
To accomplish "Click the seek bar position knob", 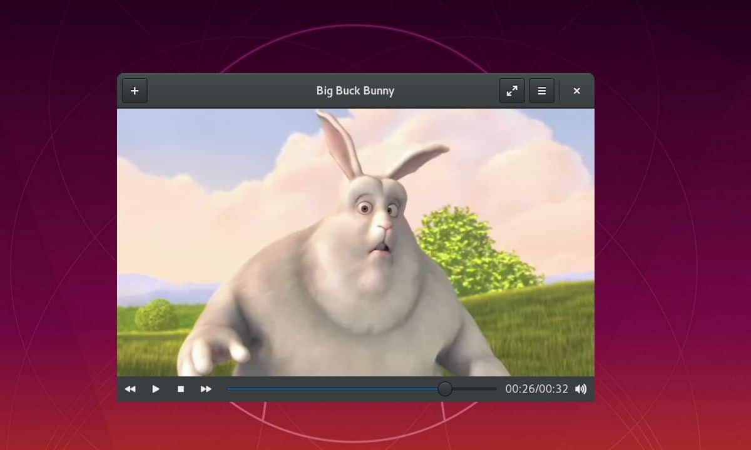I will click(x=445, y=389).
